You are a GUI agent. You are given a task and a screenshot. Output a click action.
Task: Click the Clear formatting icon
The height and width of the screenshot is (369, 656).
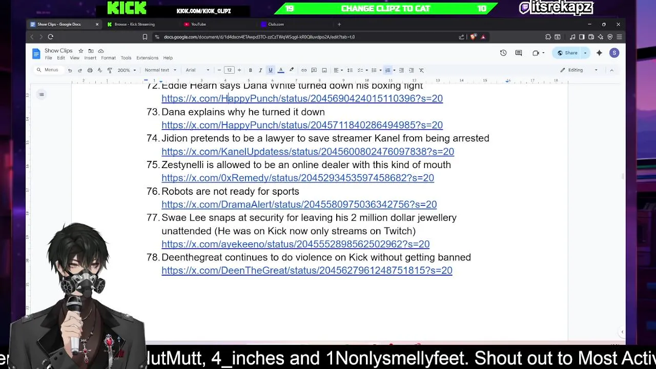(x=421, y=70)
